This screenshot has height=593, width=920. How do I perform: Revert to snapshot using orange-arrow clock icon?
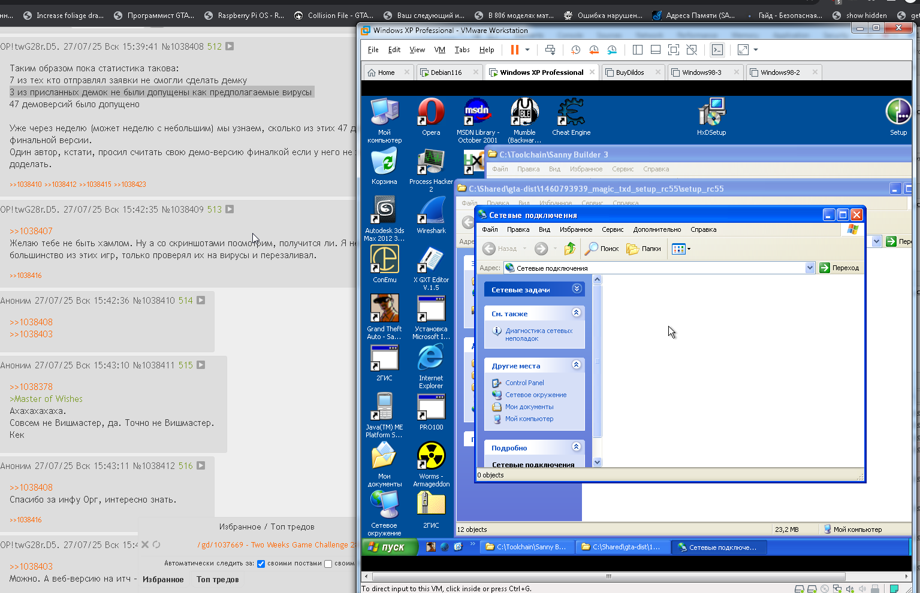coord(594,50)
